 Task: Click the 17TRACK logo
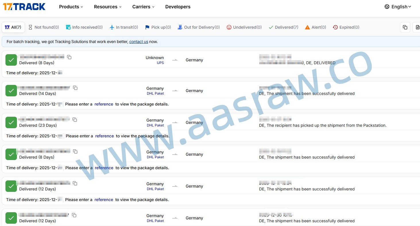tap(24, 7)
